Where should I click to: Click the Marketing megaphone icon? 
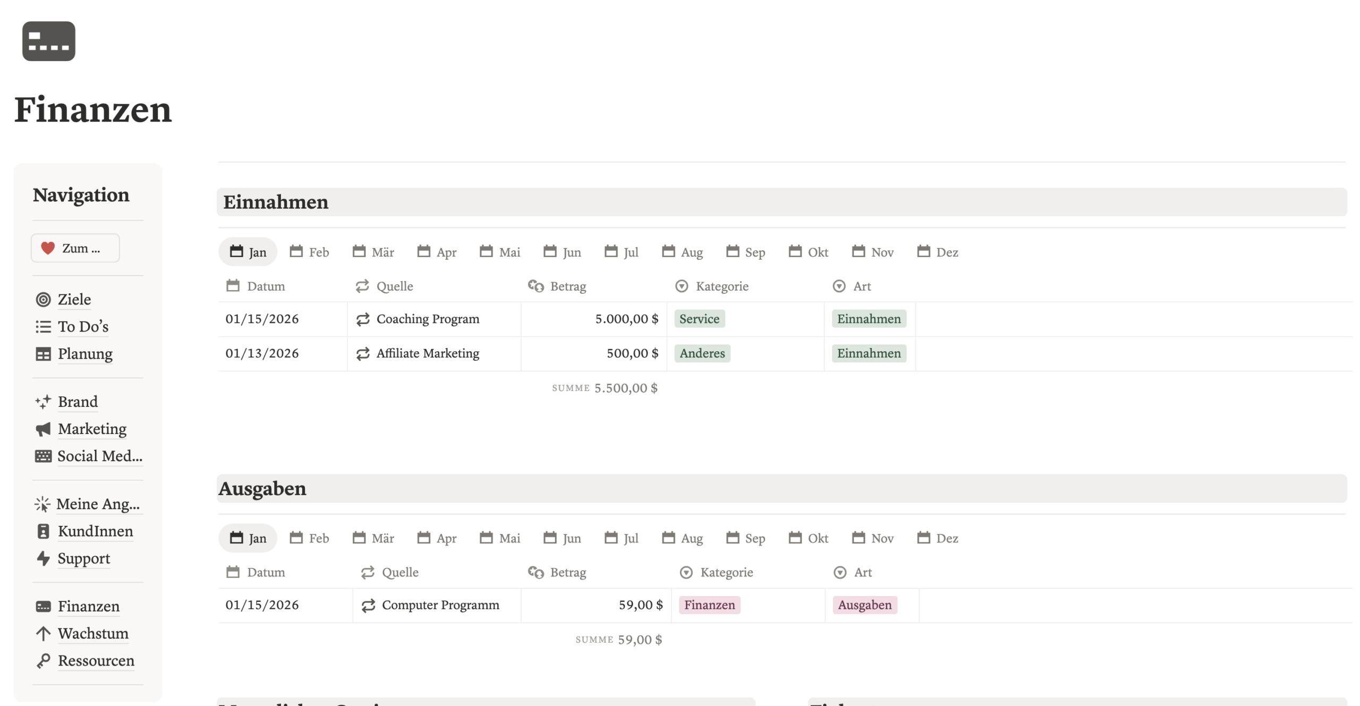click(x=43, y=429)
